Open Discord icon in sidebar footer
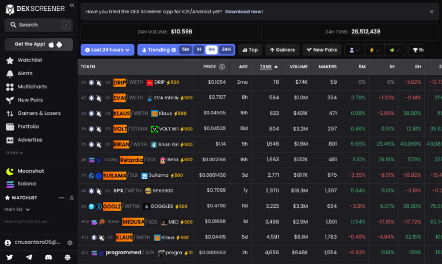 48,257
